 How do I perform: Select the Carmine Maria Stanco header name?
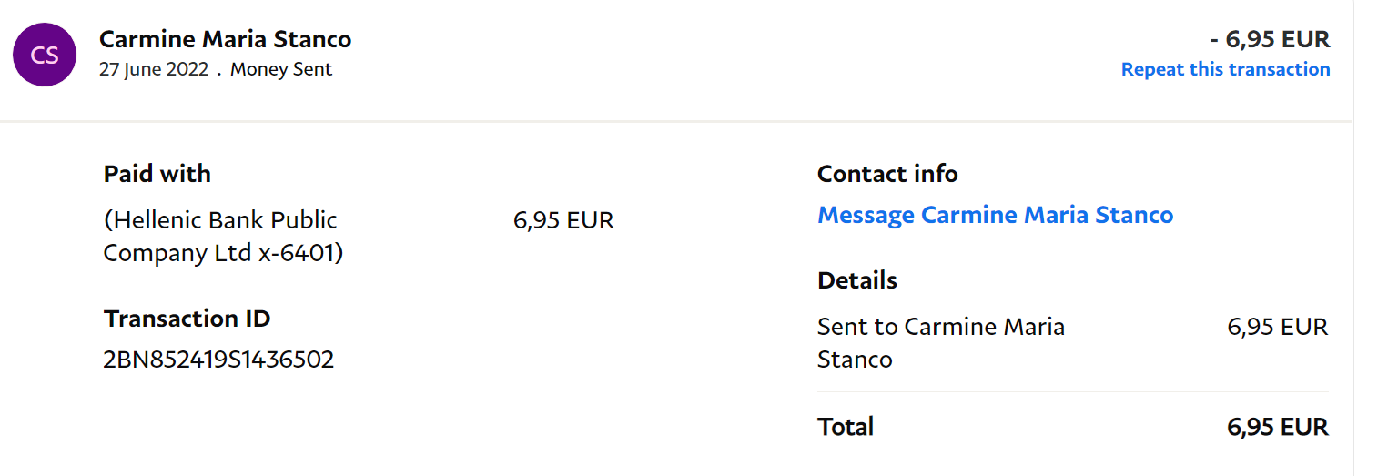pos(225,39)
